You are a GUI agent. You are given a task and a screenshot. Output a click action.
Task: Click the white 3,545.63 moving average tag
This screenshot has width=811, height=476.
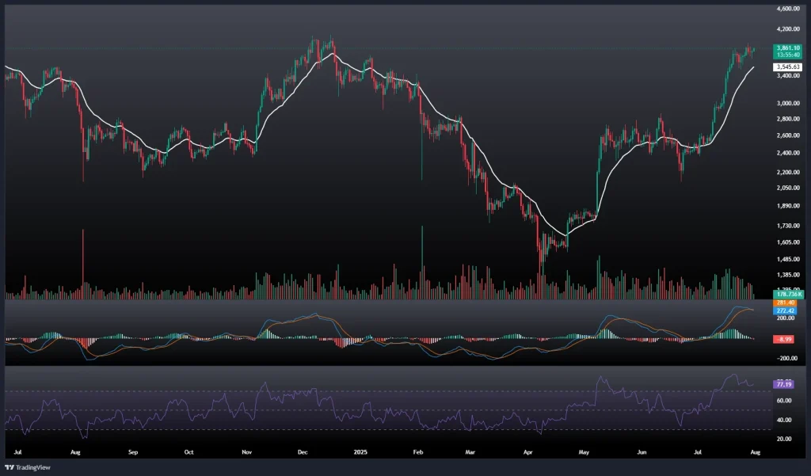(x=787, y=67)
